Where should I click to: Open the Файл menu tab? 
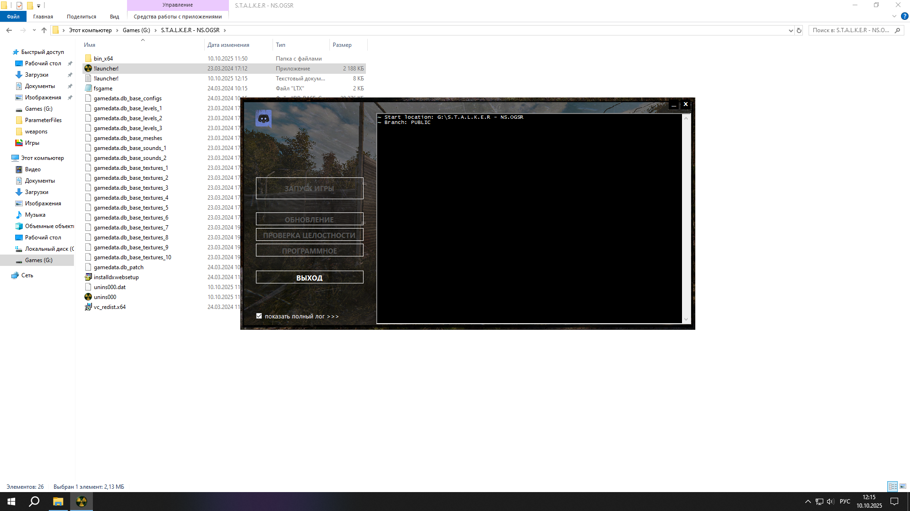(x=13, y=17)
